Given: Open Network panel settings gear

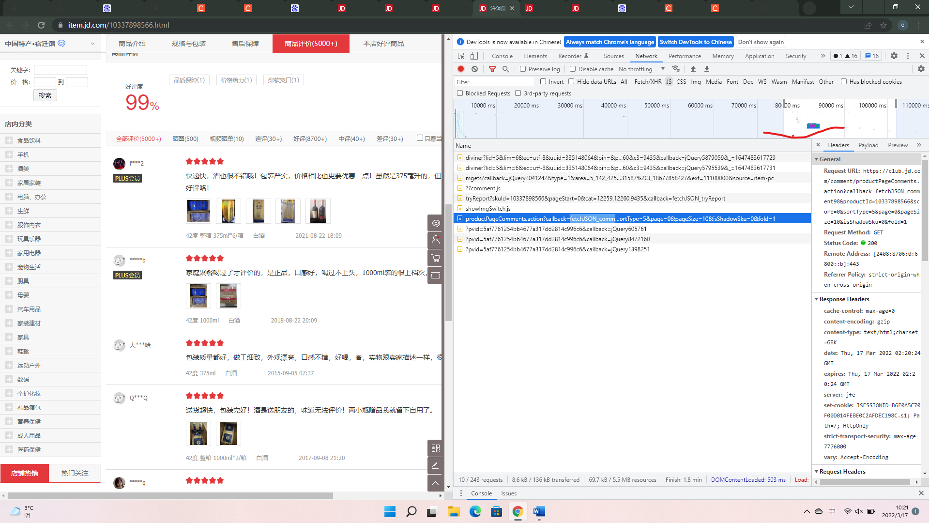Looking at the screenshot, I should coord(921,69).
